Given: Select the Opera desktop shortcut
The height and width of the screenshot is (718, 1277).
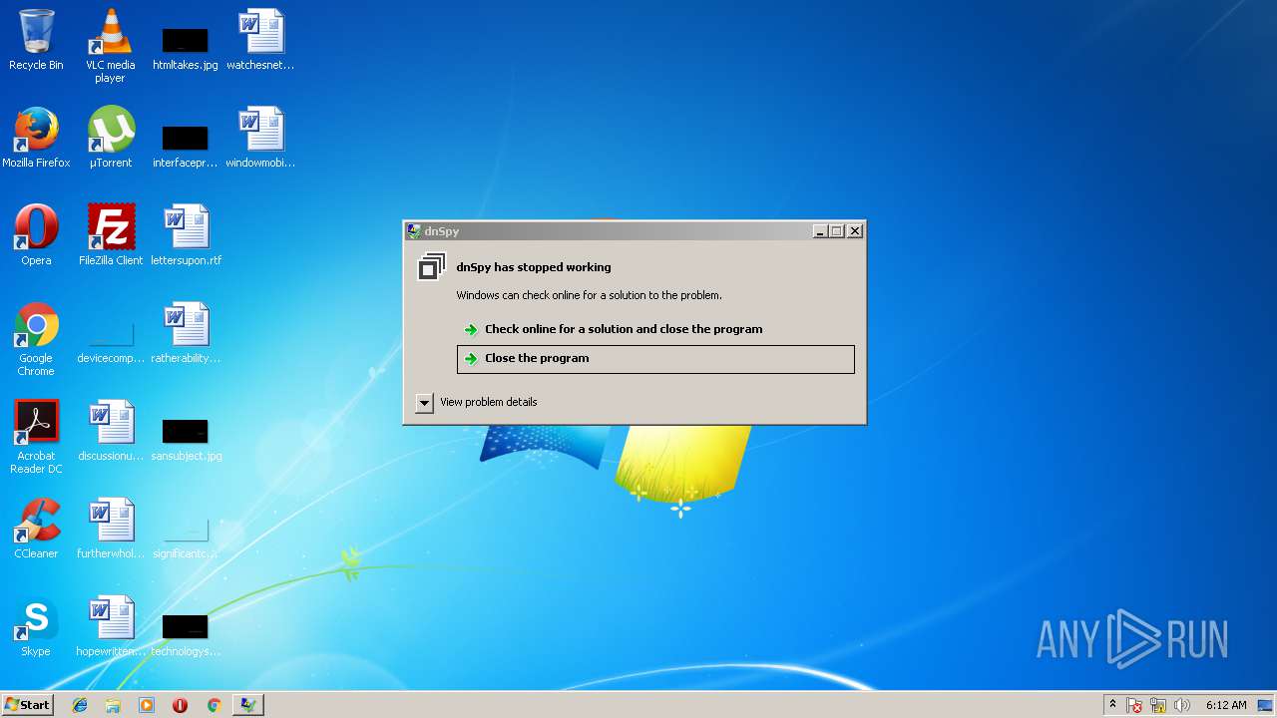Looking at the screenshot, I should tap(36, 235).
